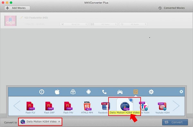Click the 103 Featurette movie thumbnail
This screenshot has width=193, height=127.
pyautogui.click(x=11, y=21)
